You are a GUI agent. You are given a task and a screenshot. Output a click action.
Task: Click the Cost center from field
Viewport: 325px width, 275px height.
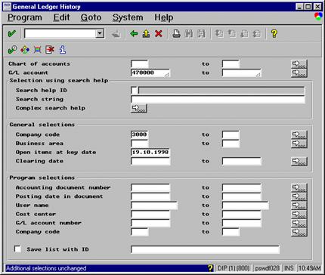tap(150, 215)
